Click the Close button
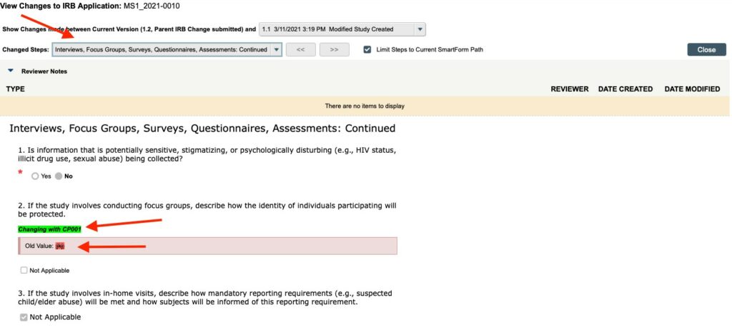The image size is (732, 330). tap(706, 50)
